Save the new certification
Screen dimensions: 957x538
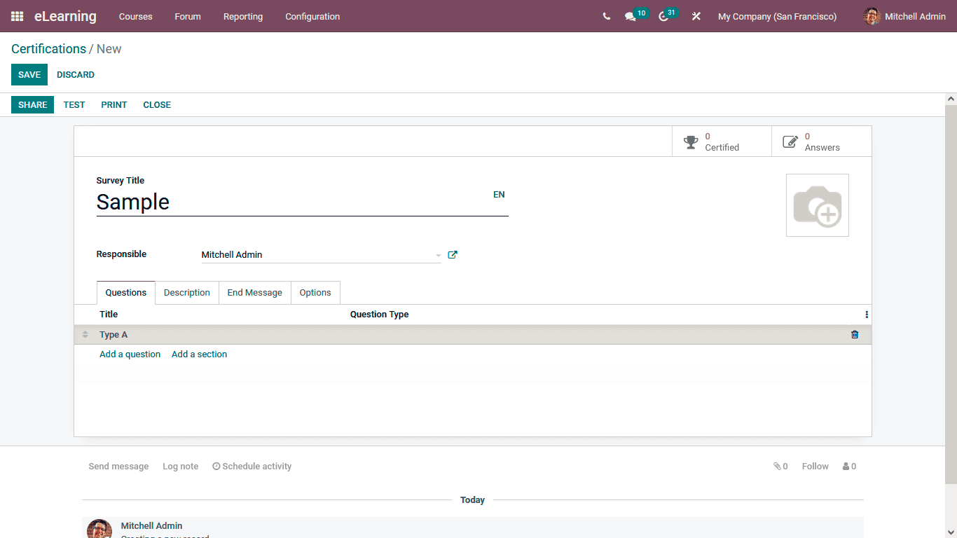point(29,74)
